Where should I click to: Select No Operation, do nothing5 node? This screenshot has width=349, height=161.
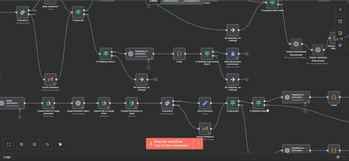pos(232,30)
